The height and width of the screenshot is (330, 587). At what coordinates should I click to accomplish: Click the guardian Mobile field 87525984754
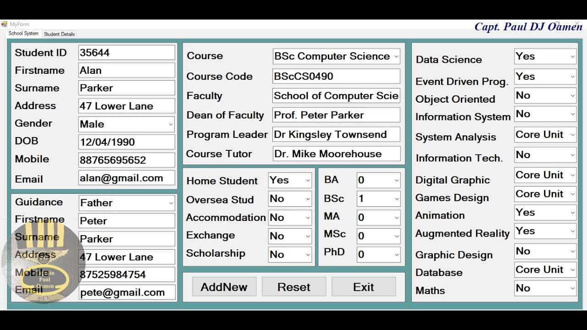point(127,275)
